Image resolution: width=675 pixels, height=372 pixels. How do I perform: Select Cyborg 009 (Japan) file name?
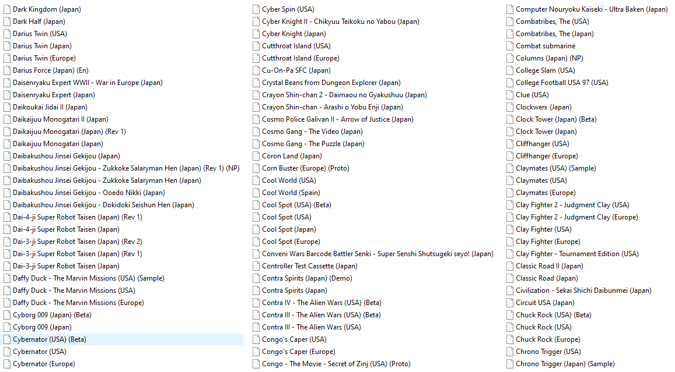click(x=42, y=327)
